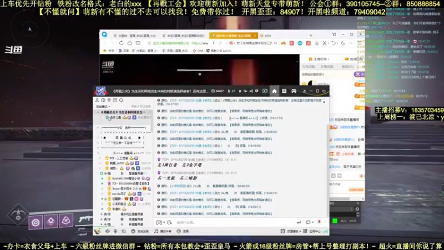Favorite the YY channel with star icon

click(240, 91)
